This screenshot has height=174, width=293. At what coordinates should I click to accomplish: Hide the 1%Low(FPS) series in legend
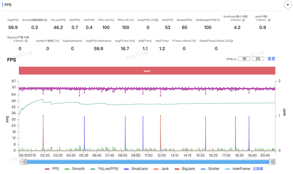[104, 169]
